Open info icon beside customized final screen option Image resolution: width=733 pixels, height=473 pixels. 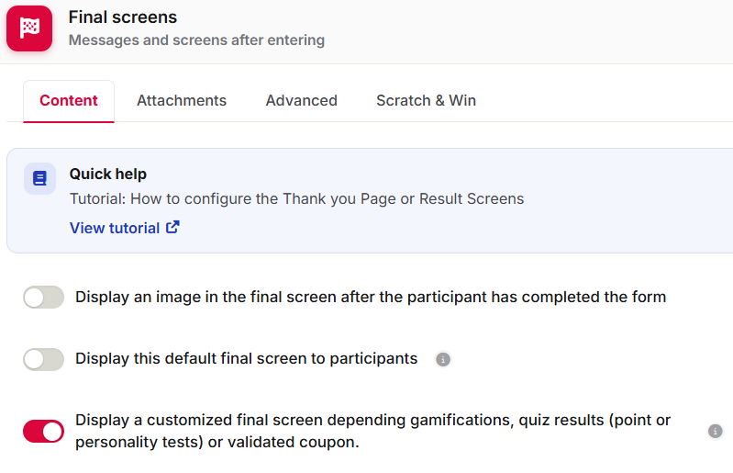715,431
